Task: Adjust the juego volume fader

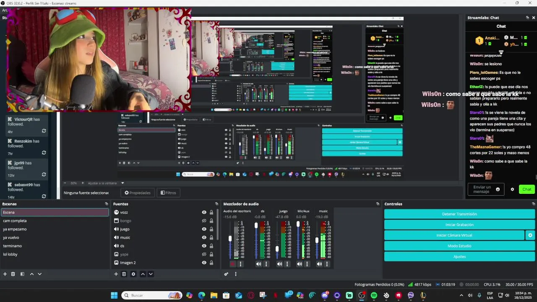Action: (x=277, y=249)
